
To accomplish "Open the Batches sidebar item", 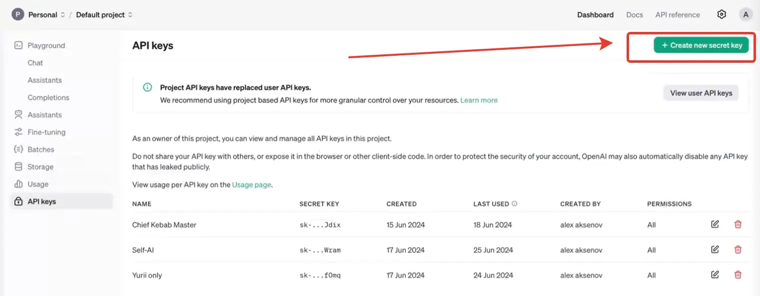I will point(40,149).
